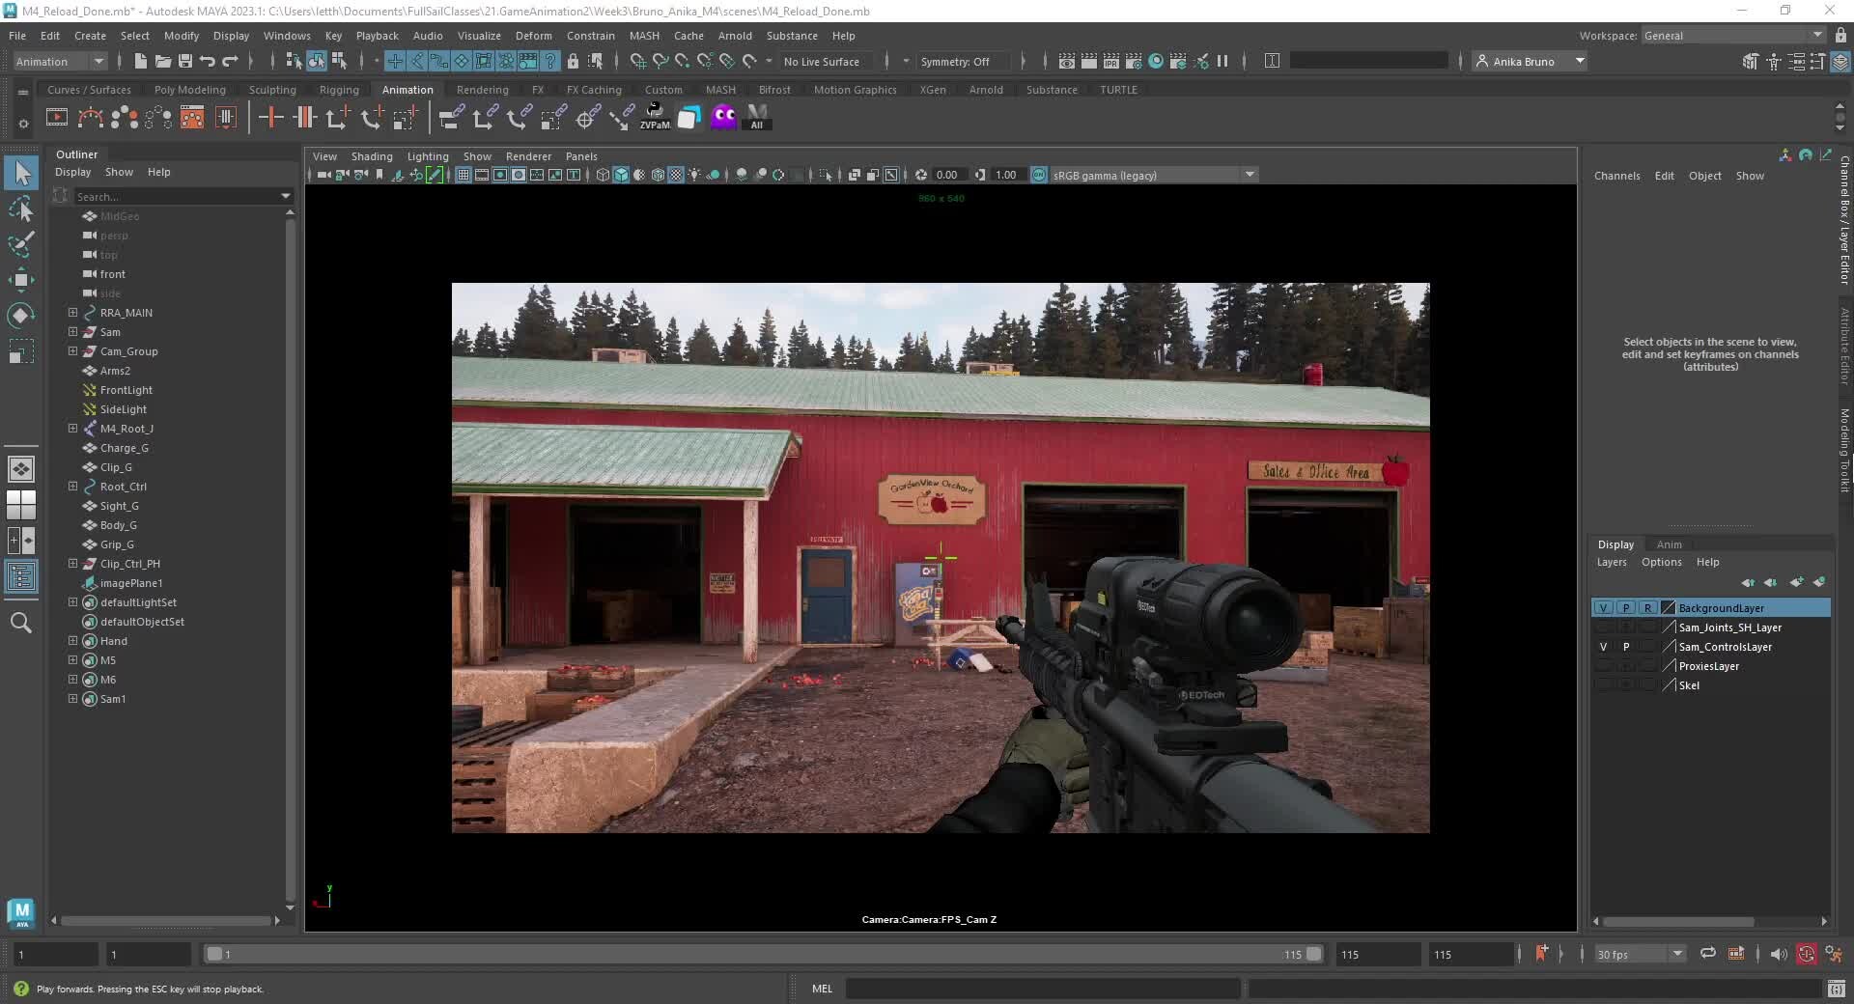Toggle visibility of Sam_ControlsLayer with V box
The width and height of the screenshot is (1854, 1004).
click(x=1603, y=647)
